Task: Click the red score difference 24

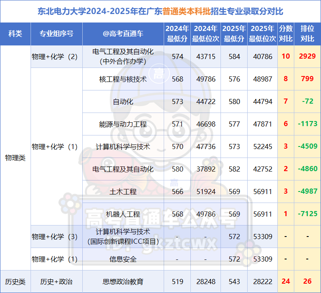Action: click(x=286, y=281)
